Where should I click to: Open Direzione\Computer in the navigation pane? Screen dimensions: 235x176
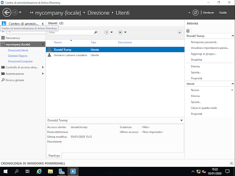pyautogui.click(x=21, y=61)
